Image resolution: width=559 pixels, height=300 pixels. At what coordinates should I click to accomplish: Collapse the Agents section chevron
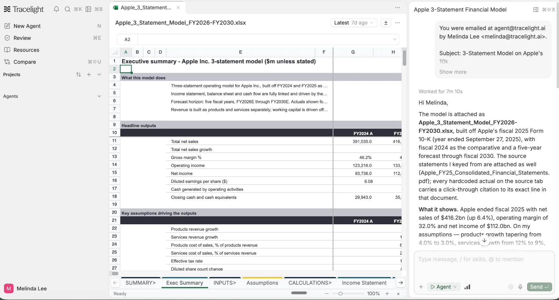tap(99, 96)
